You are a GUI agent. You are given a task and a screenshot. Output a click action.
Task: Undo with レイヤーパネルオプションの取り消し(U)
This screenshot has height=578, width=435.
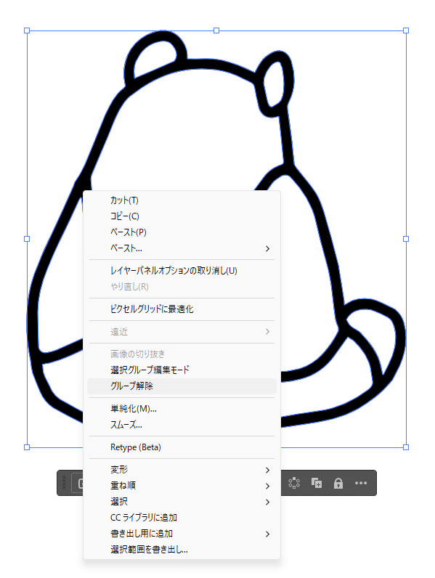182,271
